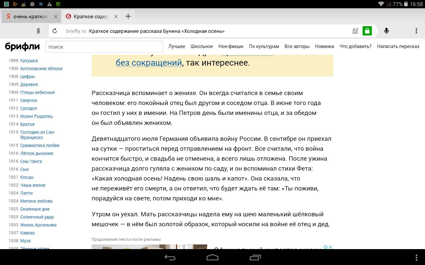
Task: Open browser three-dot menu
Action: click(x=416, y=31)
